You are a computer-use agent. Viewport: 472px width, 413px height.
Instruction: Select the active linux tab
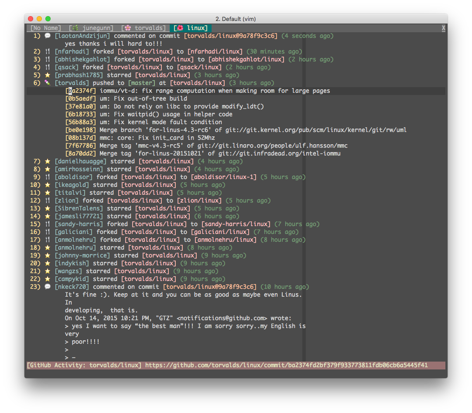(191, 28)
